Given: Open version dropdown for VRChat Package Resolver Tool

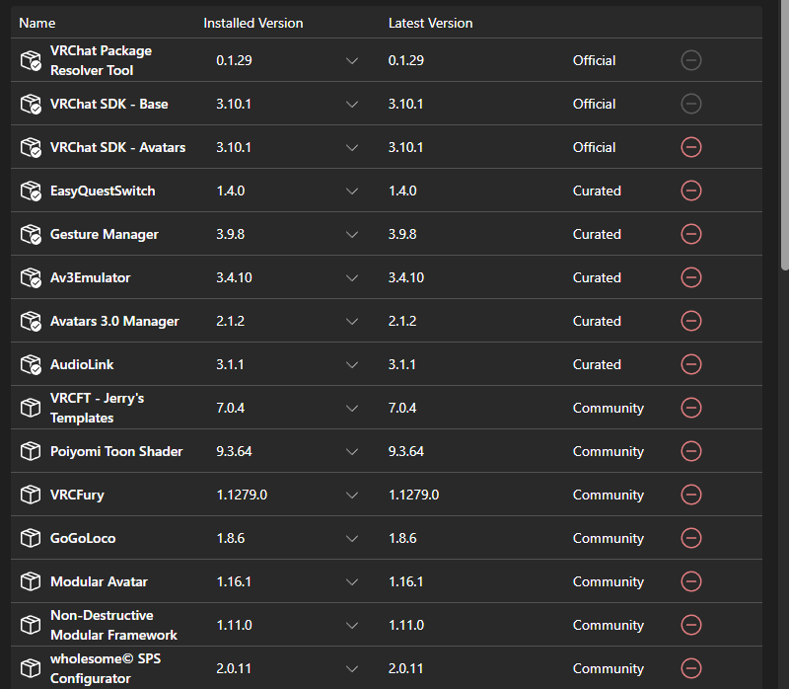Looking at the screenshot, I should click(352, 60).
